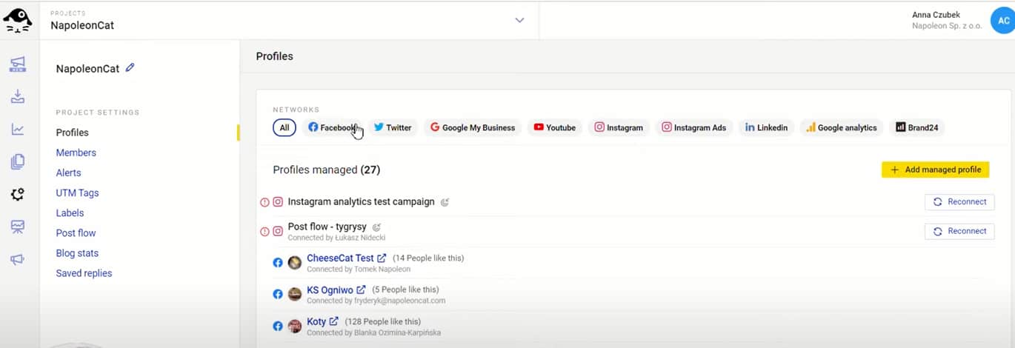Click the AC user avatar

click(1002, 21)
